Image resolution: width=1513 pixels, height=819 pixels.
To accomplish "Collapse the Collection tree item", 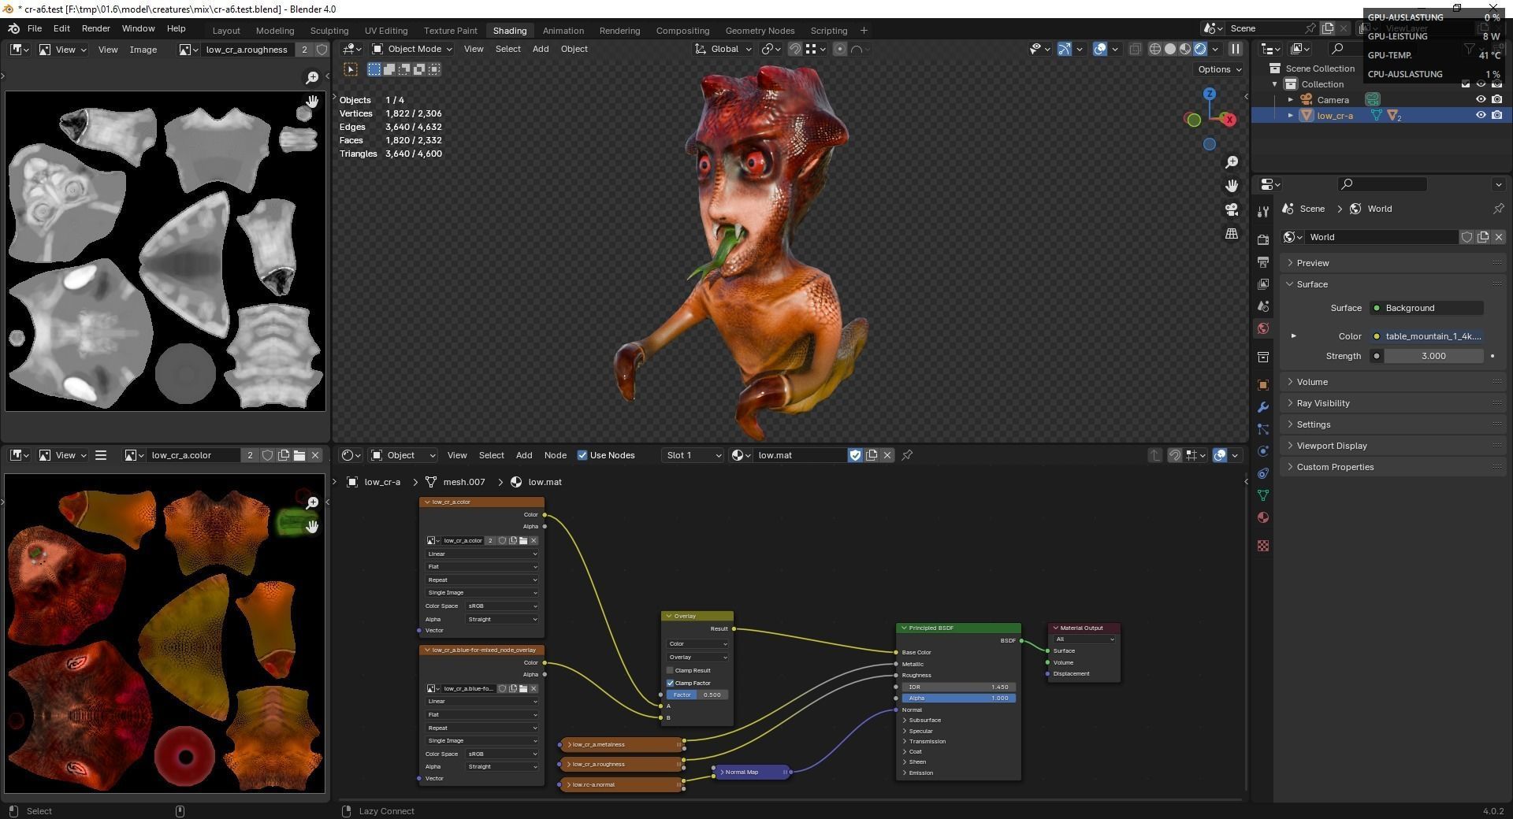I will [x=1275, y=84].
